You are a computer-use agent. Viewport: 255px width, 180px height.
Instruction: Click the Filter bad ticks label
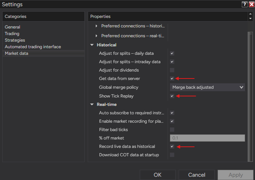(x=113, y=130)
